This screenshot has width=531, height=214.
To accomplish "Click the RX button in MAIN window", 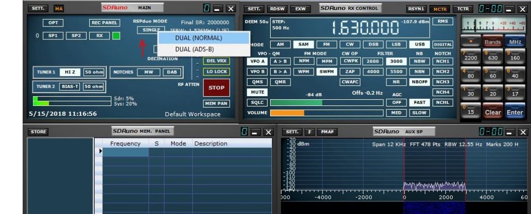I will pyautogui.click(x=99, y=36).
